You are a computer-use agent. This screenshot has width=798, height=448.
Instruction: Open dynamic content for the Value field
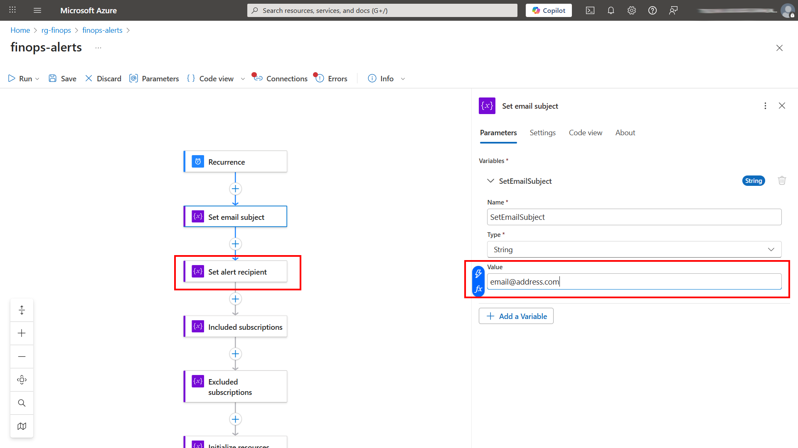click(x=478, y=274)
